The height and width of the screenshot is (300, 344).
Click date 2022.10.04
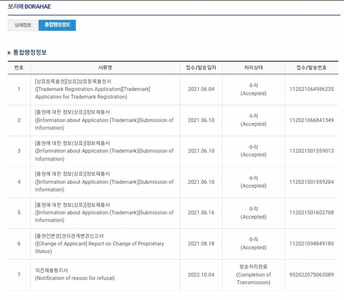(201, 275)
